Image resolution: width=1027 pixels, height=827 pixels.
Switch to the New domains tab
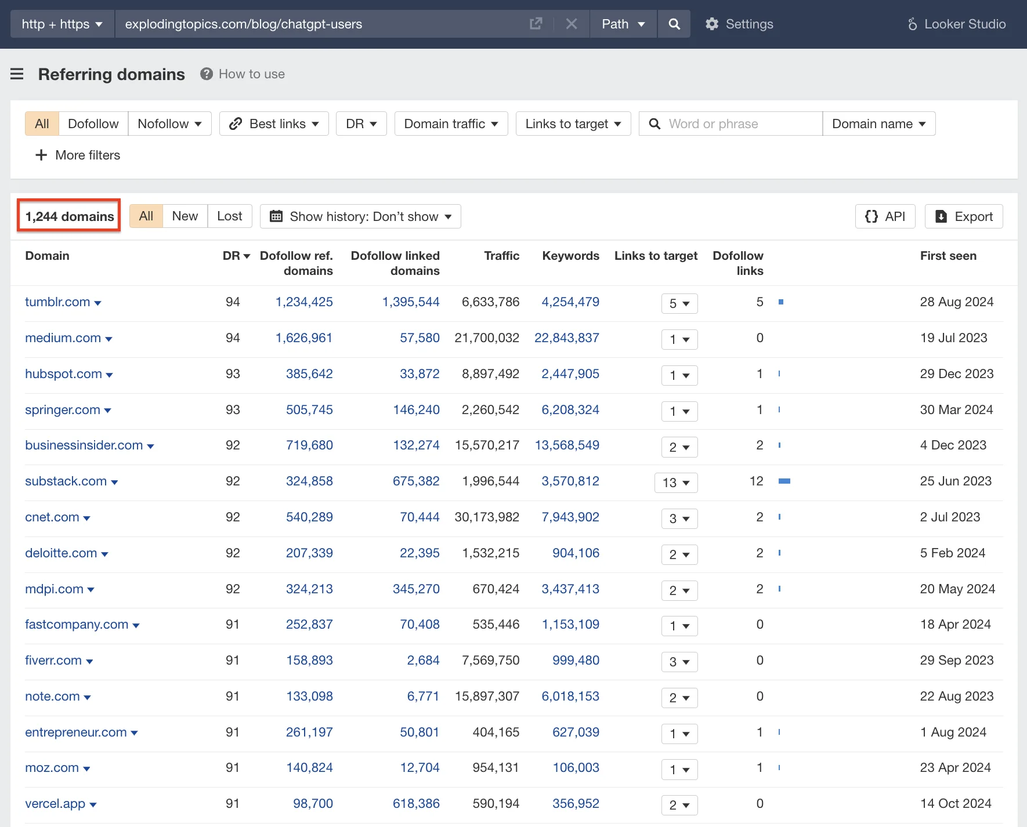coord(185,216)
